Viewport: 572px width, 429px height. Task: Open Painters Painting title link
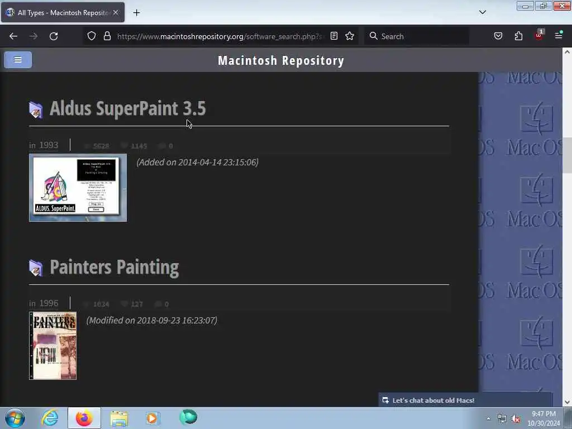pyautogui.click(x=114, y=267)
